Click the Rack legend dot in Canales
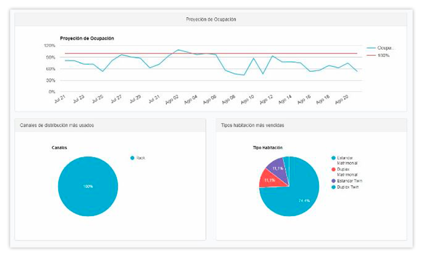Image resolution: width=424 pixels, height=260 pixels. pos(132,157)
